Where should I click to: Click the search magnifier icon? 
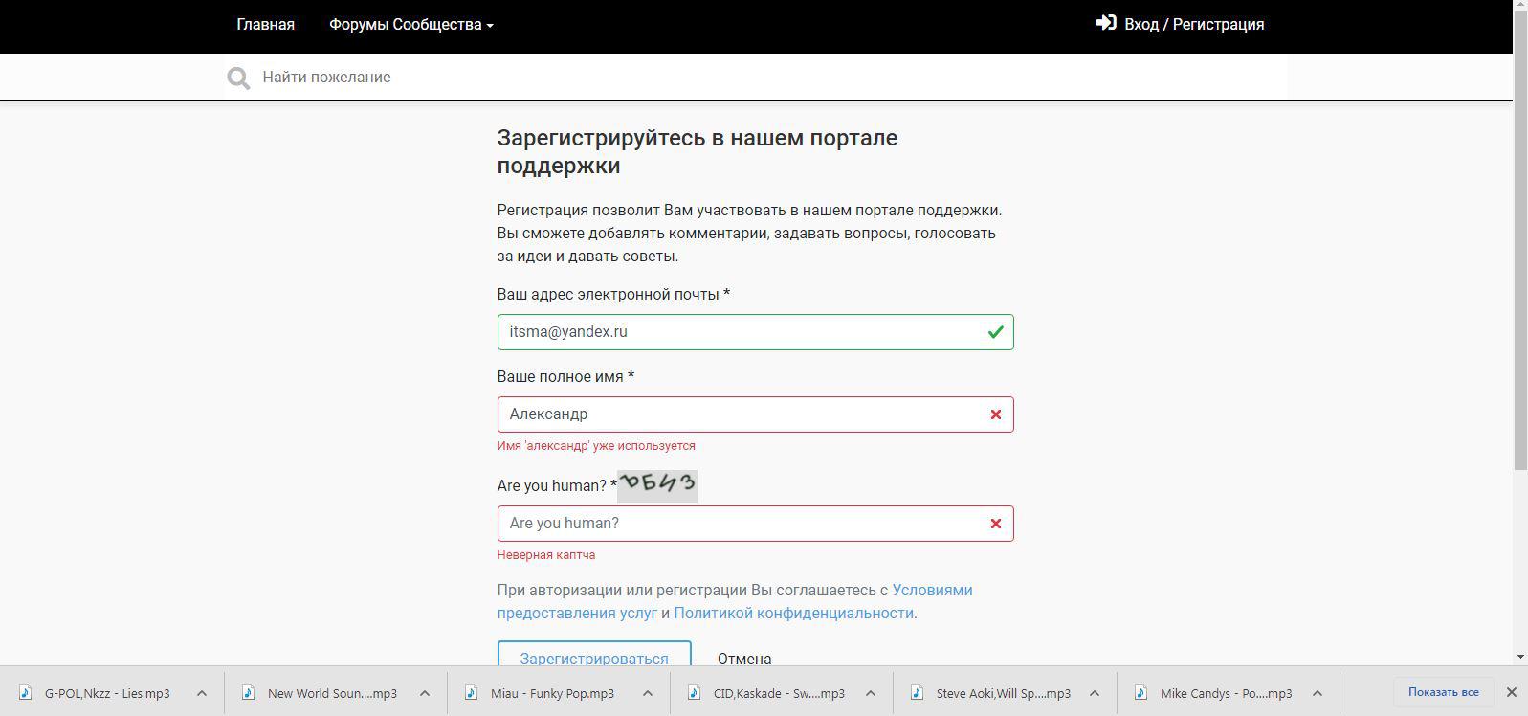tap(238, 78)
